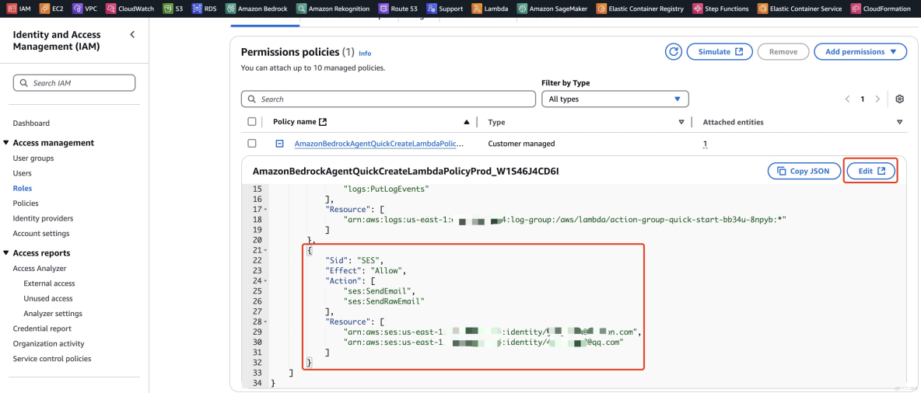Tick the AmazonBedrockAgentQuickCreateLambdaPolicy row checkbox

tap(252, 143)
